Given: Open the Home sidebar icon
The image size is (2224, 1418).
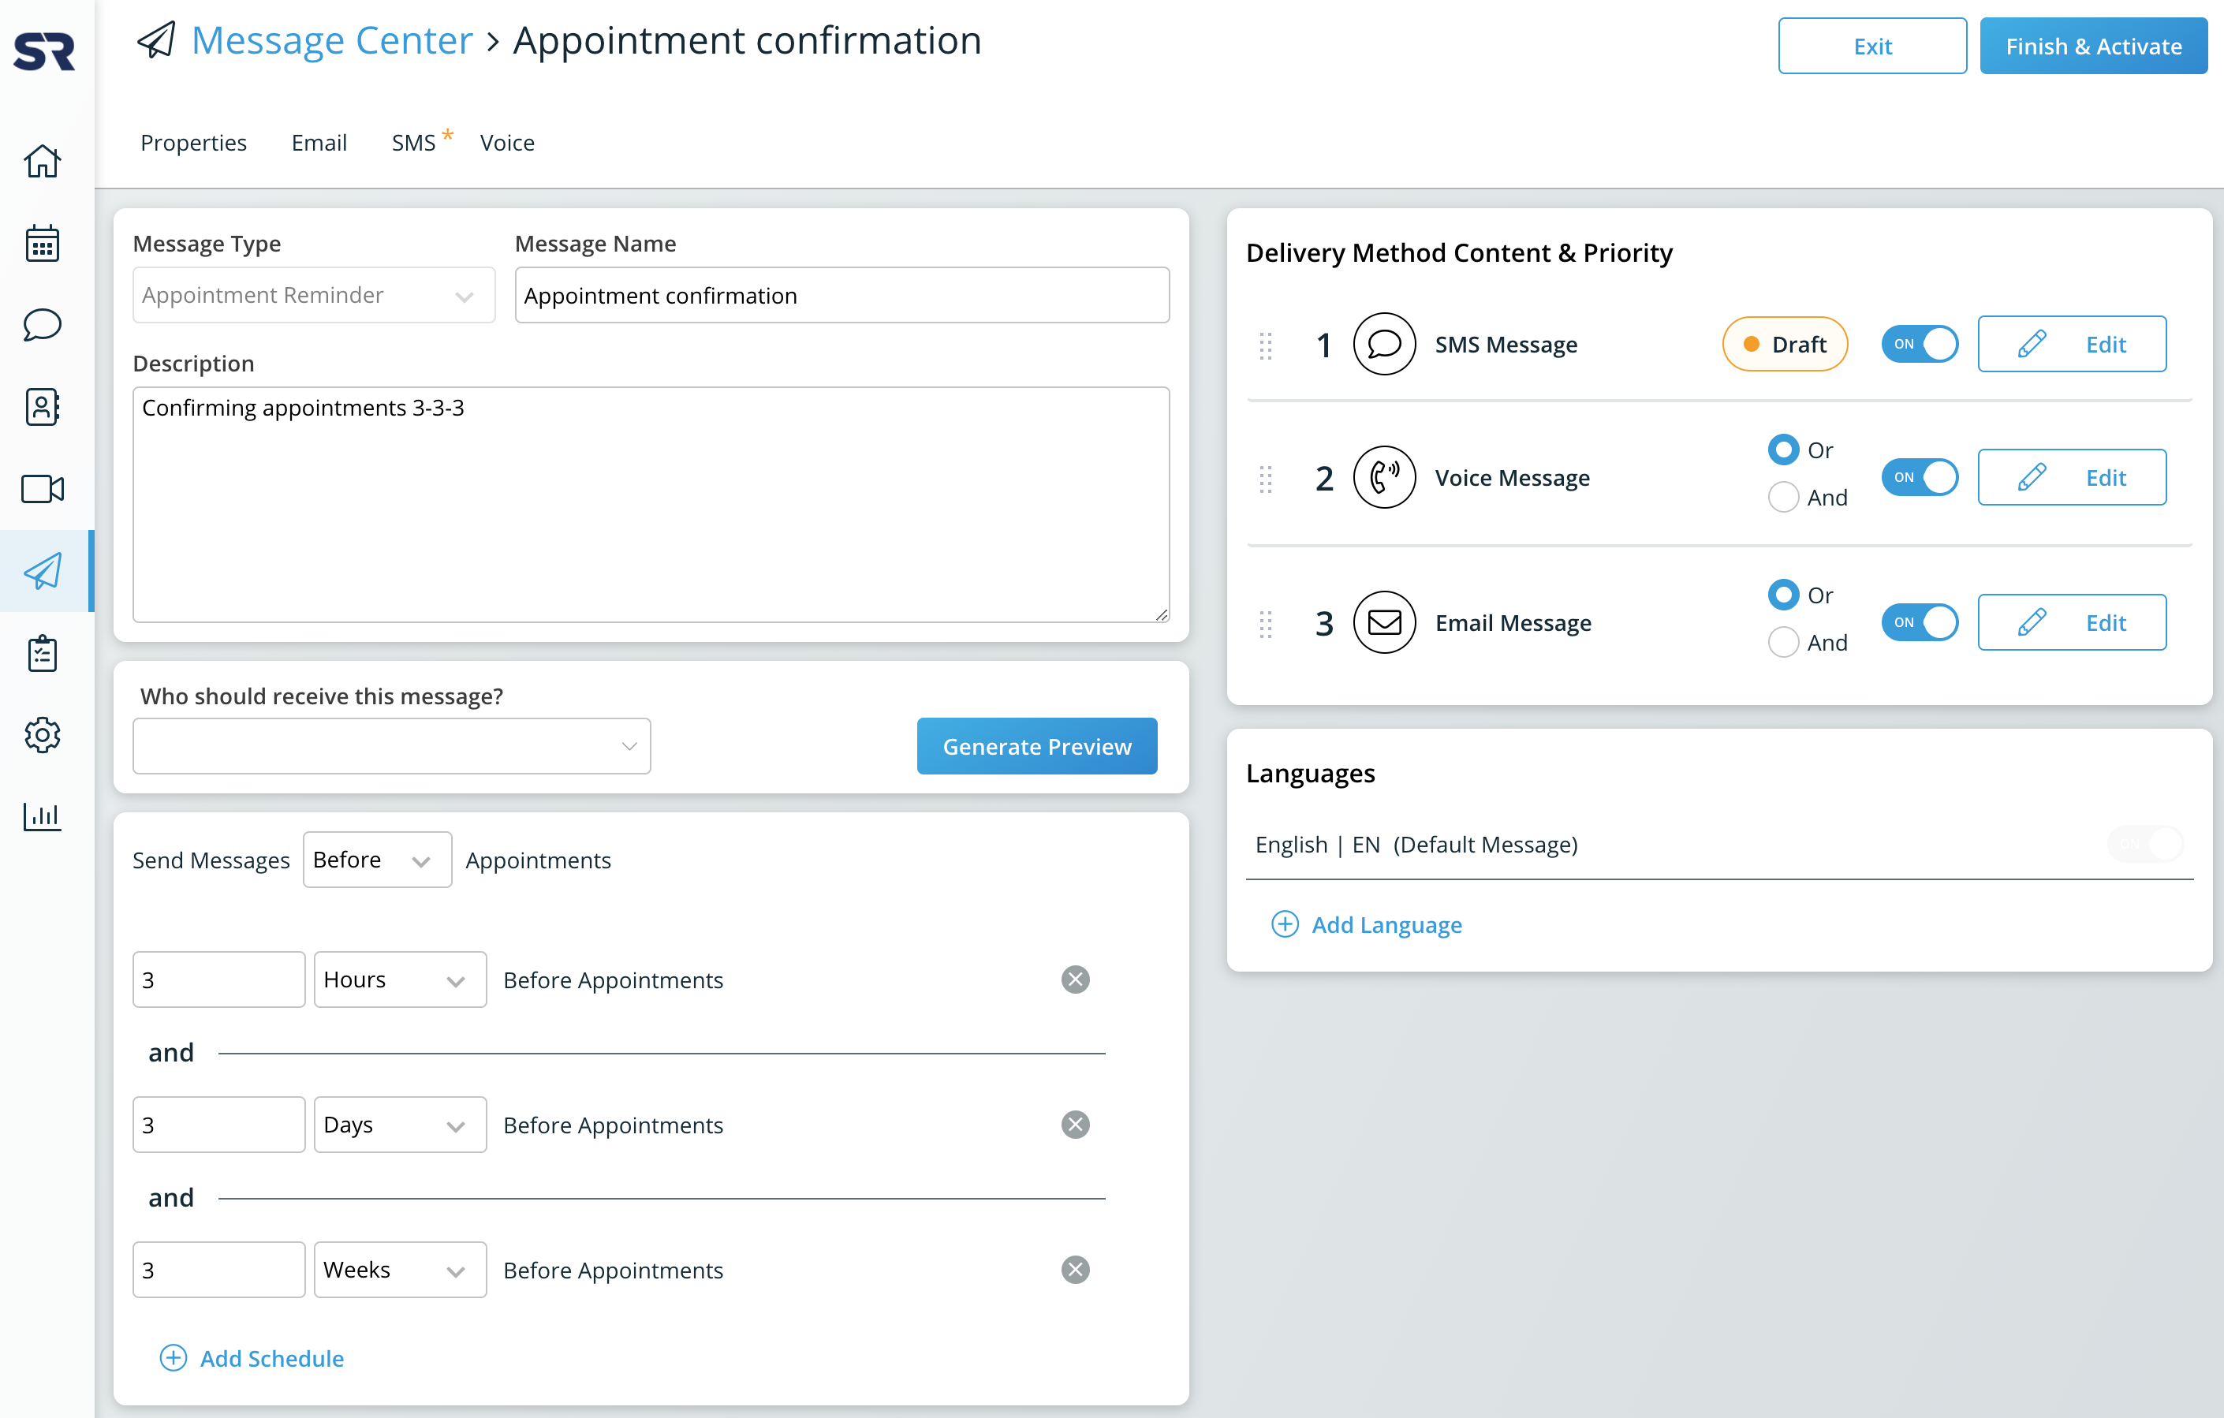Looking at the screenshot, I should [43, 161].
